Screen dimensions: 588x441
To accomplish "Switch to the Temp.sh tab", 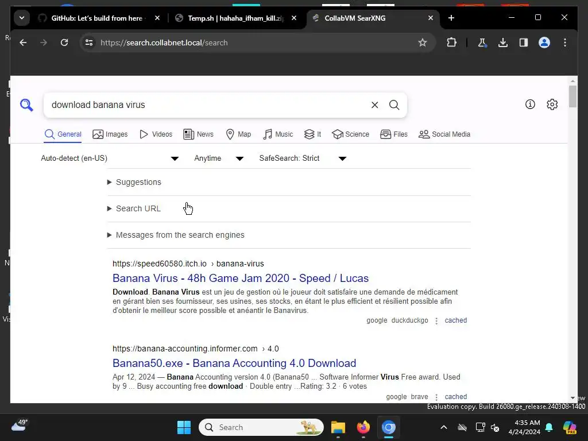I will (x=235, y=18).
